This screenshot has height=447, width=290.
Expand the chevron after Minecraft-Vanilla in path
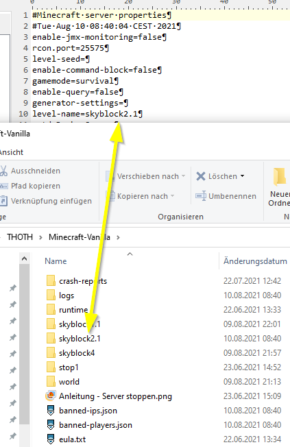119,237
